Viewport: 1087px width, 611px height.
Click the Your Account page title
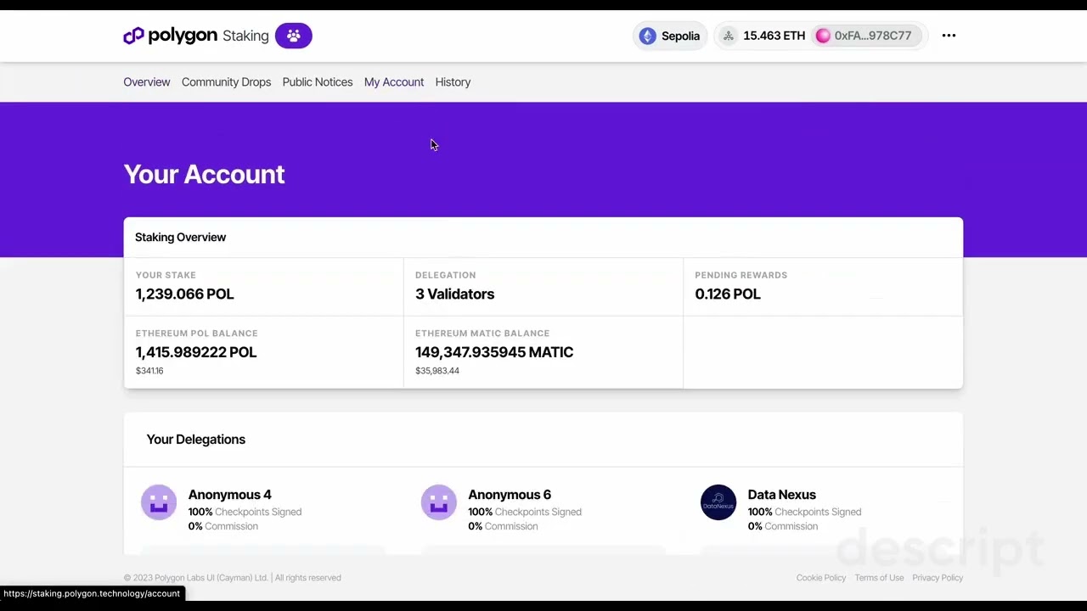point(205,174)
